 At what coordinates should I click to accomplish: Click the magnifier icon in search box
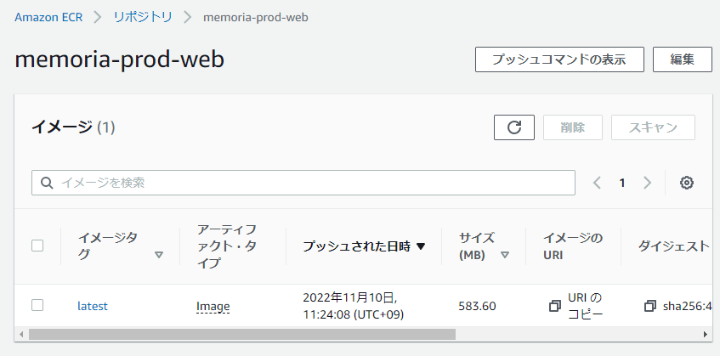[x=47, y=183]
